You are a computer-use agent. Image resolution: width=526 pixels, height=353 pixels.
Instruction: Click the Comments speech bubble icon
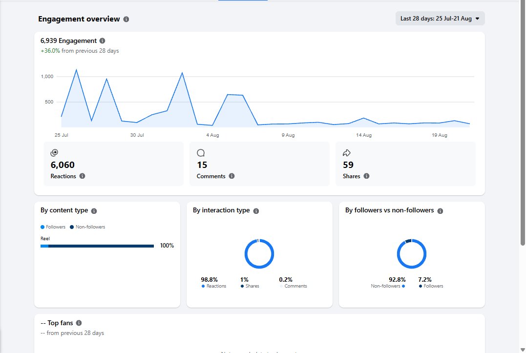coord(201,153)
